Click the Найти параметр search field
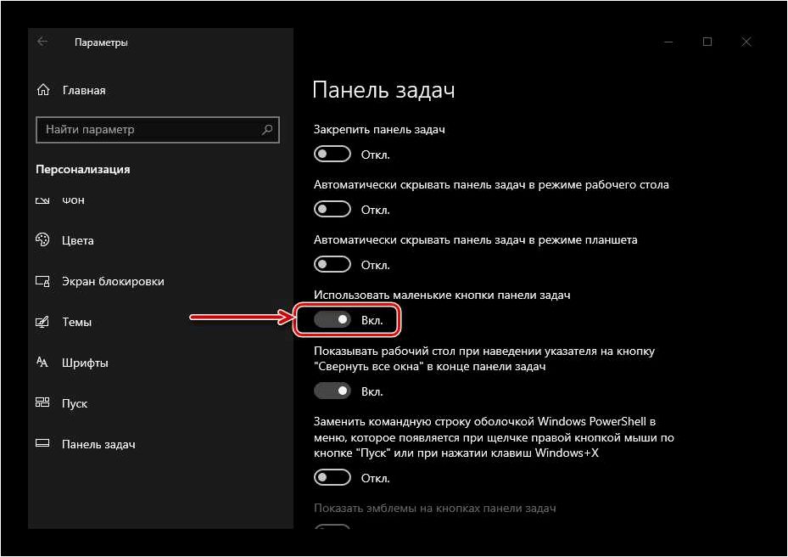The image size is (788, 557). [x=157, y=130]
